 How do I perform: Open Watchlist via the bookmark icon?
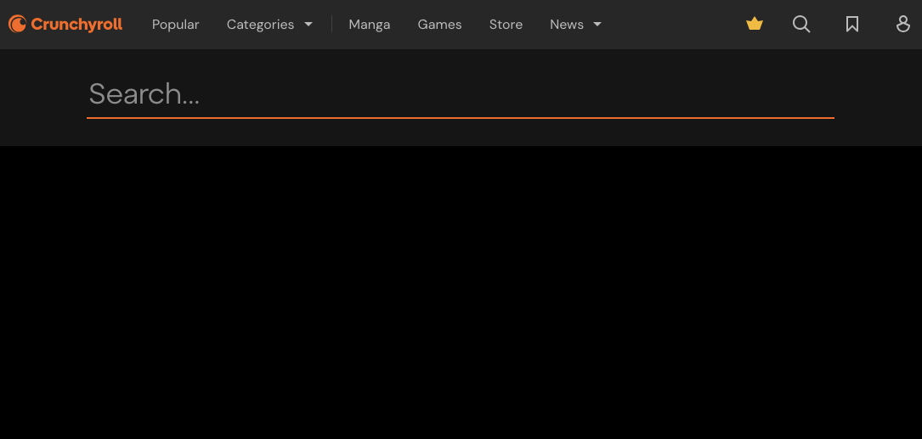(x=852, y=25)
